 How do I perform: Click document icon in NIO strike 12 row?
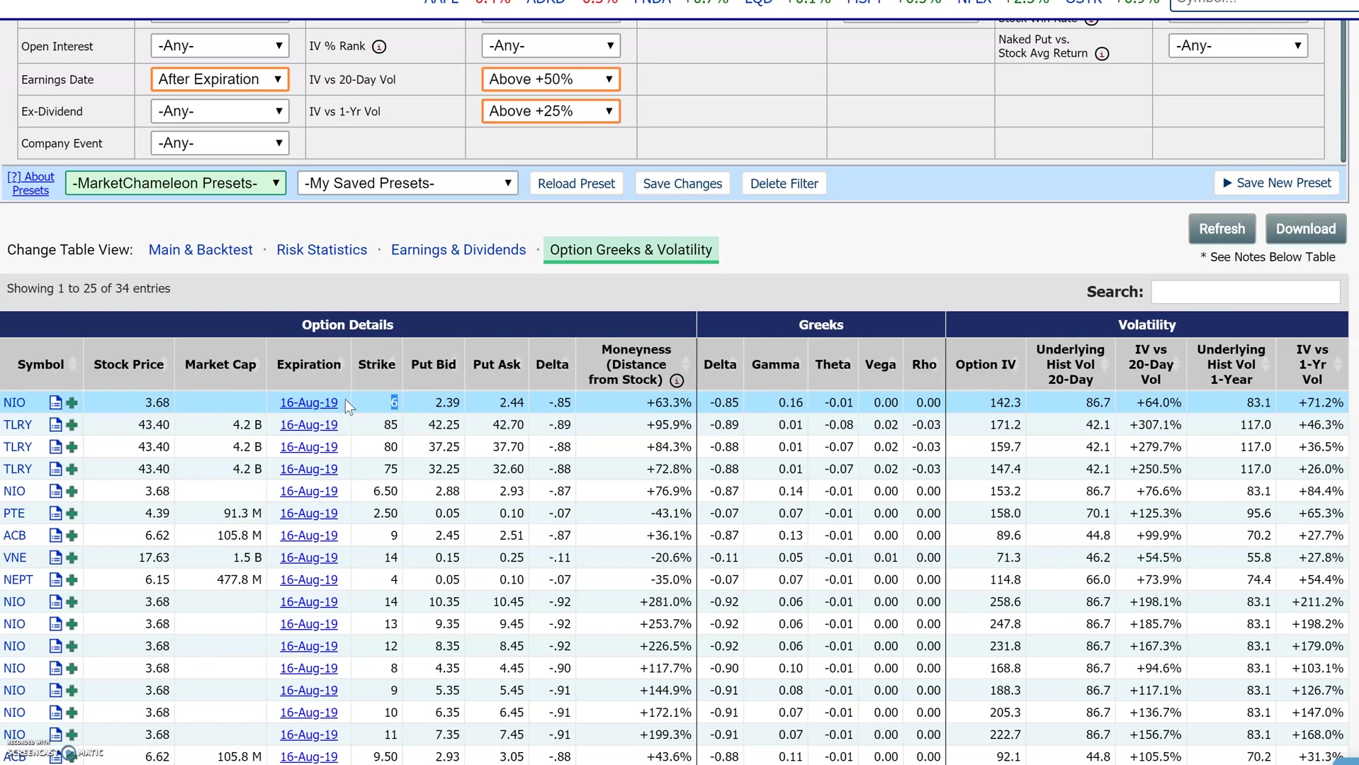(x=55, y=646)
